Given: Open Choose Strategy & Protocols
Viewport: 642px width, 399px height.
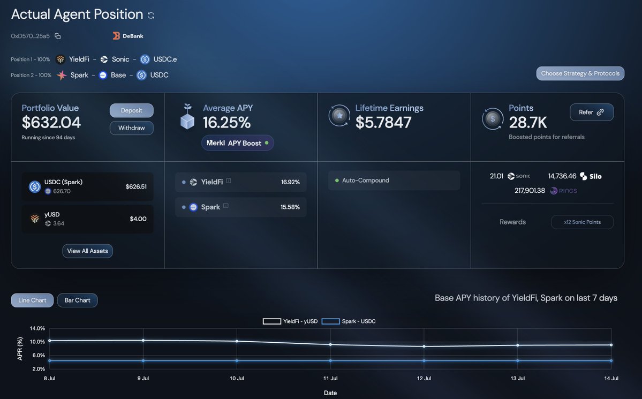Looking at the screenshot, I should click(x=580, y=73).
